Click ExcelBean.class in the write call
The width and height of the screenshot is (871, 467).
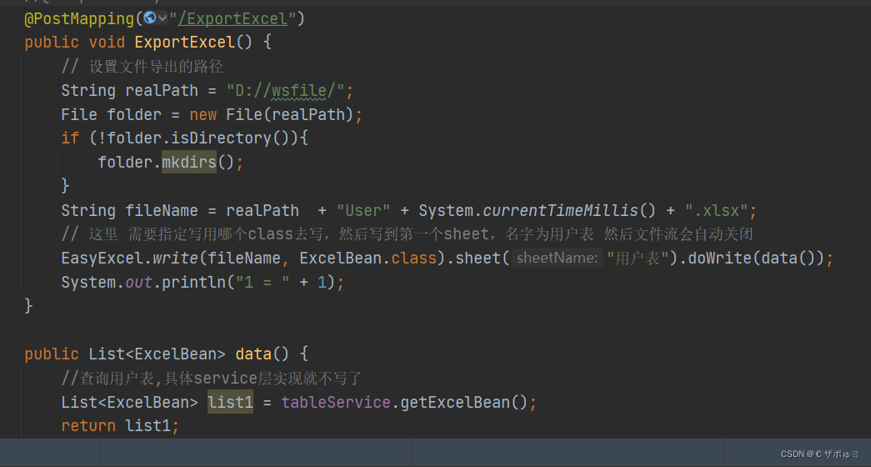click(x=368, y=259)
